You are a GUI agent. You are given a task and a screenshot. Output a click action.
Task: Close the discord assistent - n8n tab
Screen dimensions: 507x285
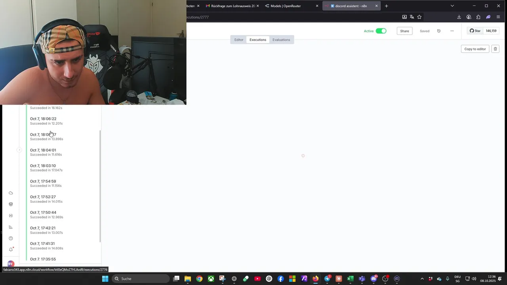coord(377,6)
